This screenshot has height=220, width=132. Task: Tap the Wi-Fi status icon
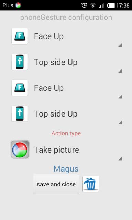(93, 5)
